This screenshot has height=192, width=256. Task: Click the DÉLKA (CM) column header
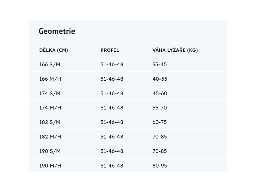point(53,50)
